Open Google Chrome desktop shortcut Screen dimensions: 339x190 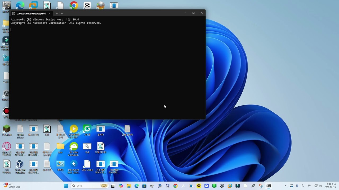pos(74,5)
